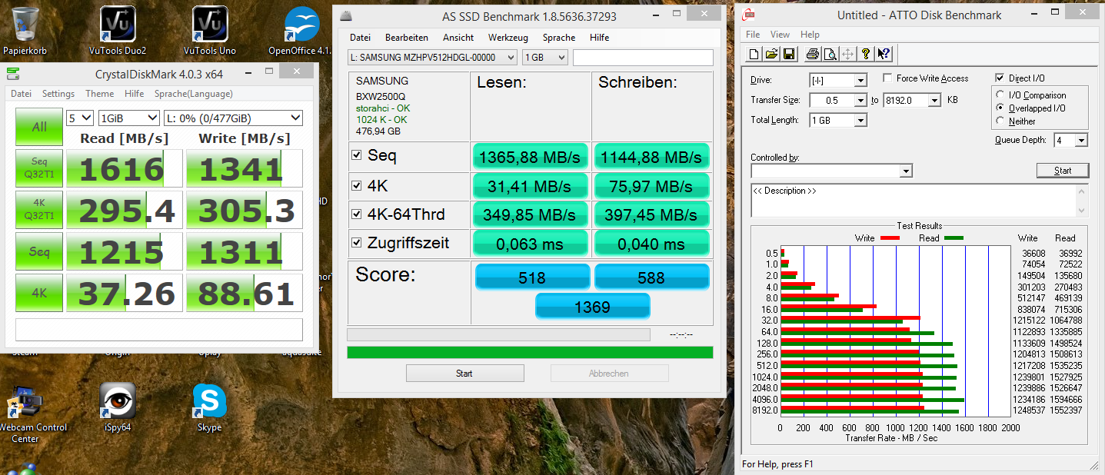The height and width of the screenshot is (475, 1105).
Task: Select the I/O Comparison radio button
Action: (1000, 95)
